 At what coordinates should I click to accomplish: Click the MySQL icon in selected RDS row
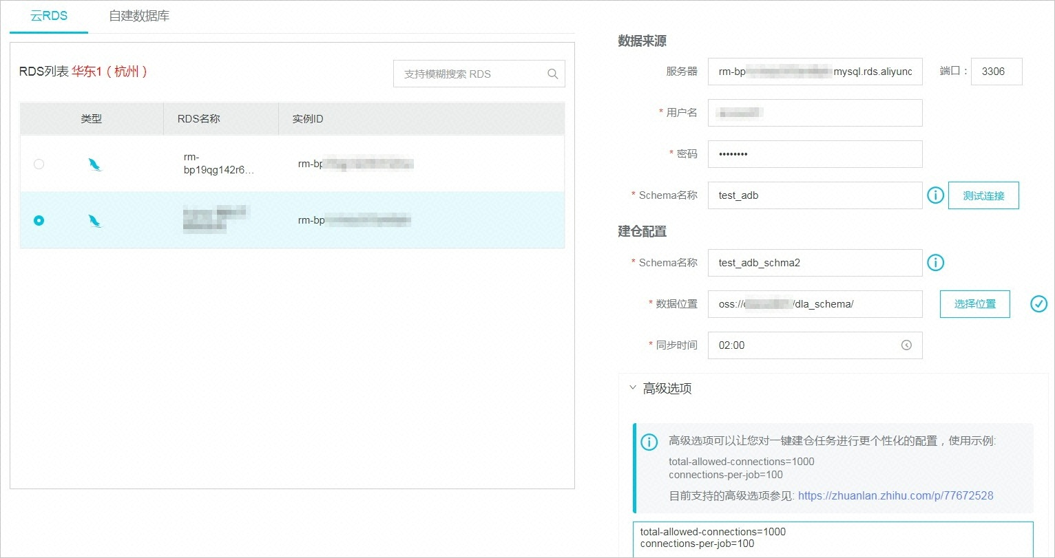tap(94, 221)
